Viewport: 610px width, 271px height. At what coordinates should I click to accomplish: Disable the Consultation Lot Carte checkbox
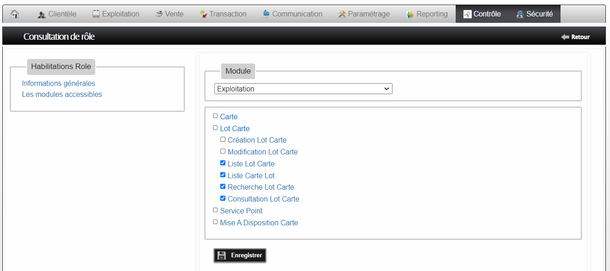pyautogui.click(x=223, y=198)
